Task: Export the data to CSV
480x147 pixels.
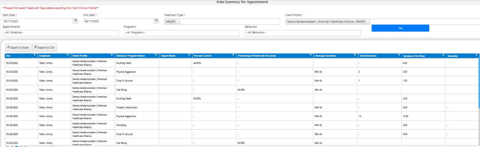Action: (44, 47)
